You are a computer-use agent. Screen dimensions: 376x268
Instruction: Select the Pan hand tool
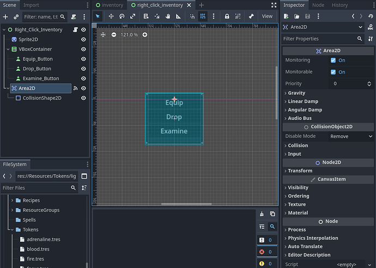(x=168, y=16)
